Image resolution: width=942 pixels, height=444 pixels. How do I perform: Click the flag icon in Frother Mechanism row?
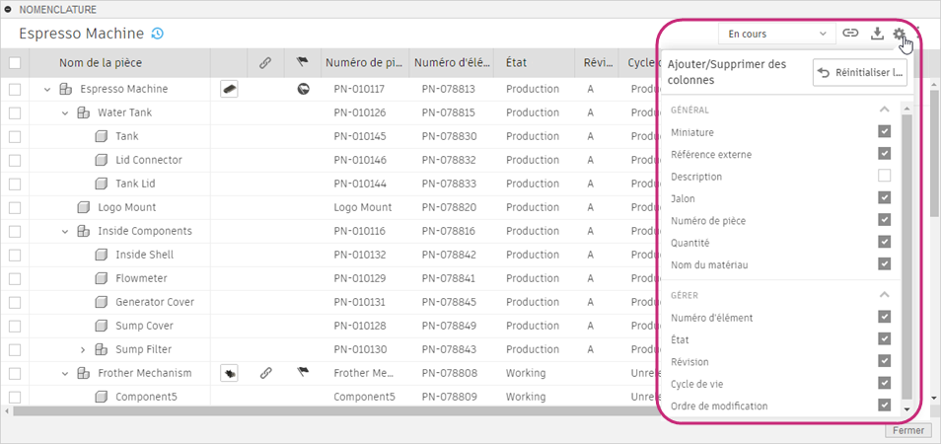point(303,373)
